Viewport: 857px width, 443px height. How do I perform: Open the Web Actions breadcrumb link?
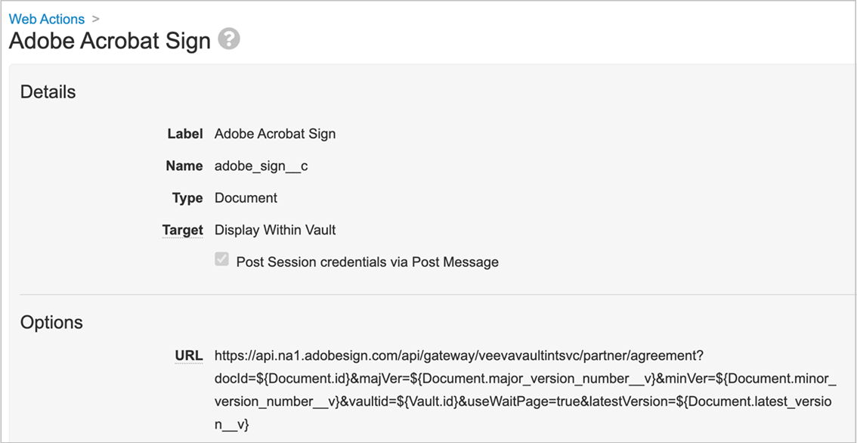pyautogui.click(x=45, y=19)
